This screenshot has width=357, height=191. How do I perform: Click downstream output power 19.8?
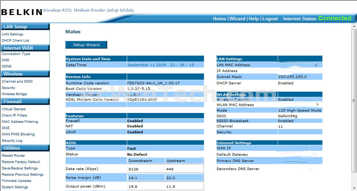[133, 187]
